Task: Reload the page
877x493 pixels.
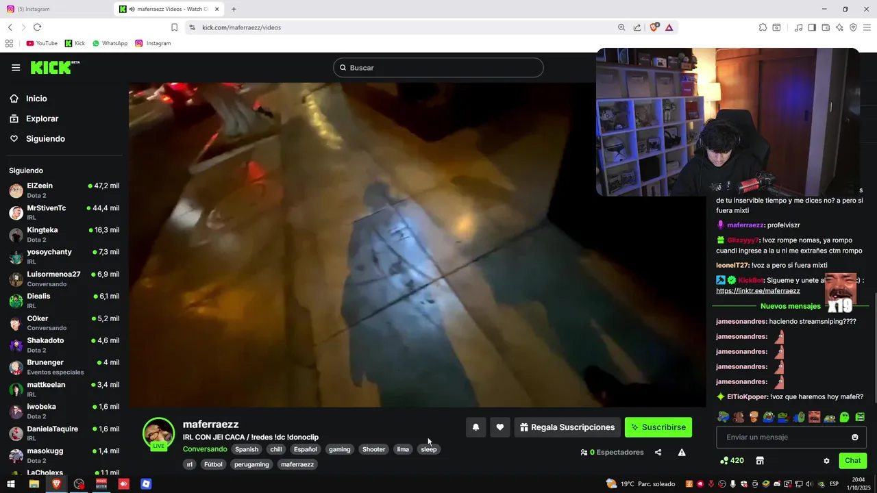Action: click(x=37, y=27)
